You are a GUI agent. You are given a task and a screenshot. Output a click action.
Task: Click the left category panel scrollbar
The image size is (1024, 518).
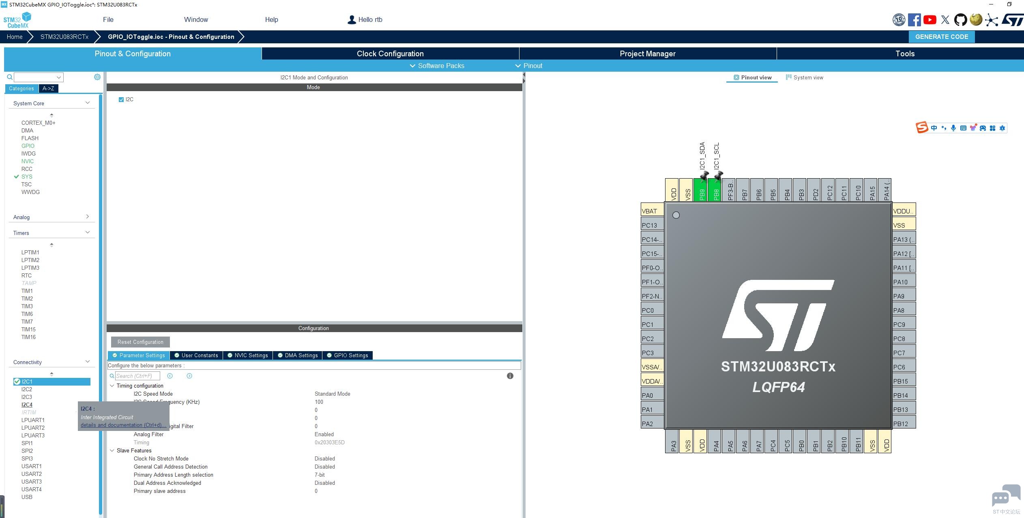[x=101, y=304]
